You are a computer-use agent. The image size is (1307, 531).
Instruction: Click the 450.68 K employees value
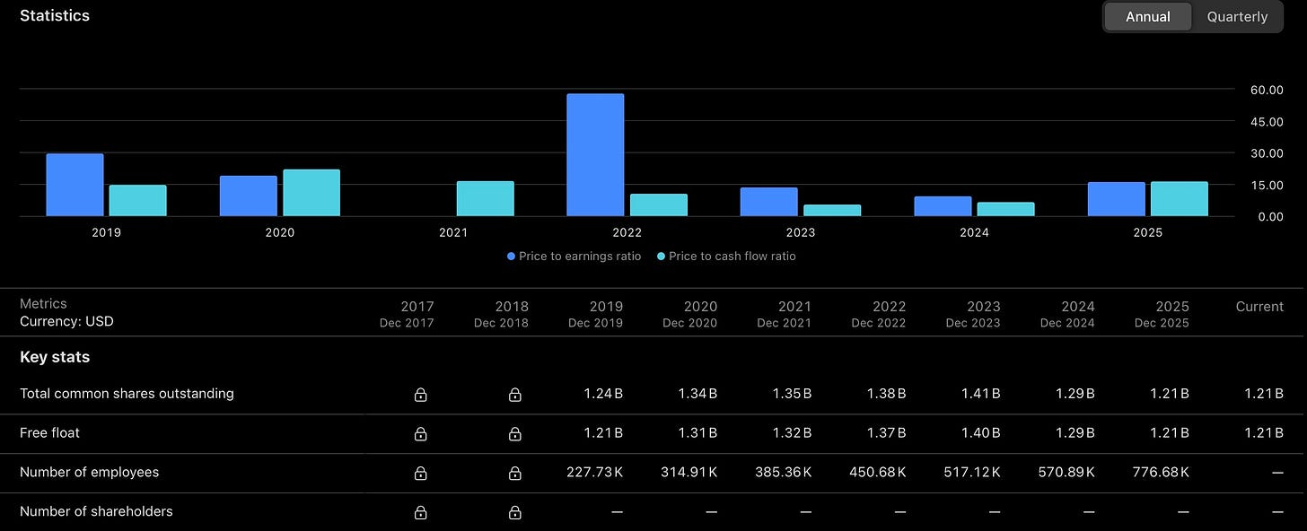[877, 473]
